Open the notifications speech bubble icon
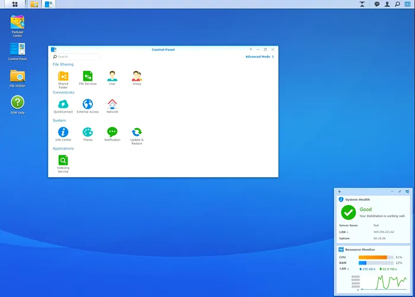 [x=377, y=4]
